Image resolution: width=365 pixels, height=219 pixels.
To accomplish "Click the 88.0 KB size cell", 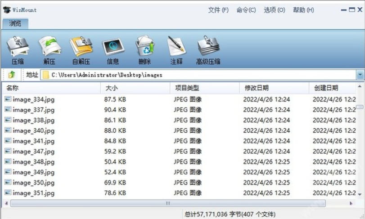I will pos(115,131).
